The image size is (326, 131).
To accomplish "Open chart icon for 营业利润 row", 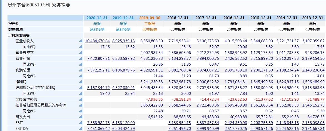I will pos(81,59).
